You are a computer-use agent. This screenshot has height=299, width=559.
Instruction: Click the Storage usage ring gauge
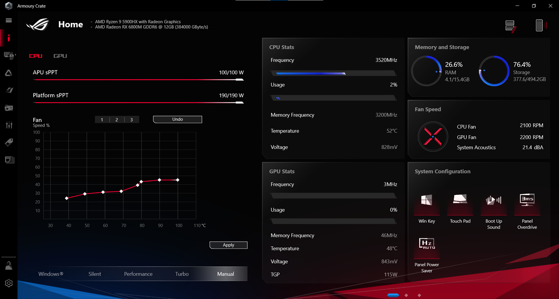(x=494, y=71)
